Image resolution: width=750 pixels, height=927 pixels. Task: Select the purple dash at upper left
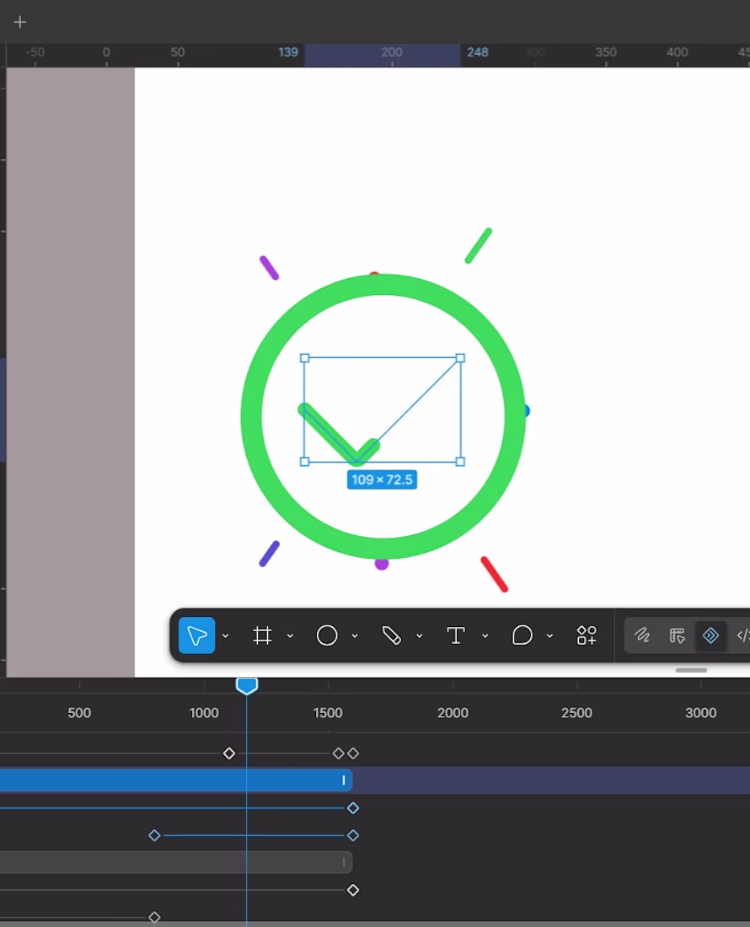coord(269,268)
